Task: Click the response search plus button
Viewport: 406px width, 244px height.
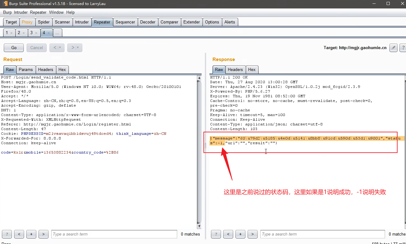Action: pyautogui.click(x=240, y=234)
